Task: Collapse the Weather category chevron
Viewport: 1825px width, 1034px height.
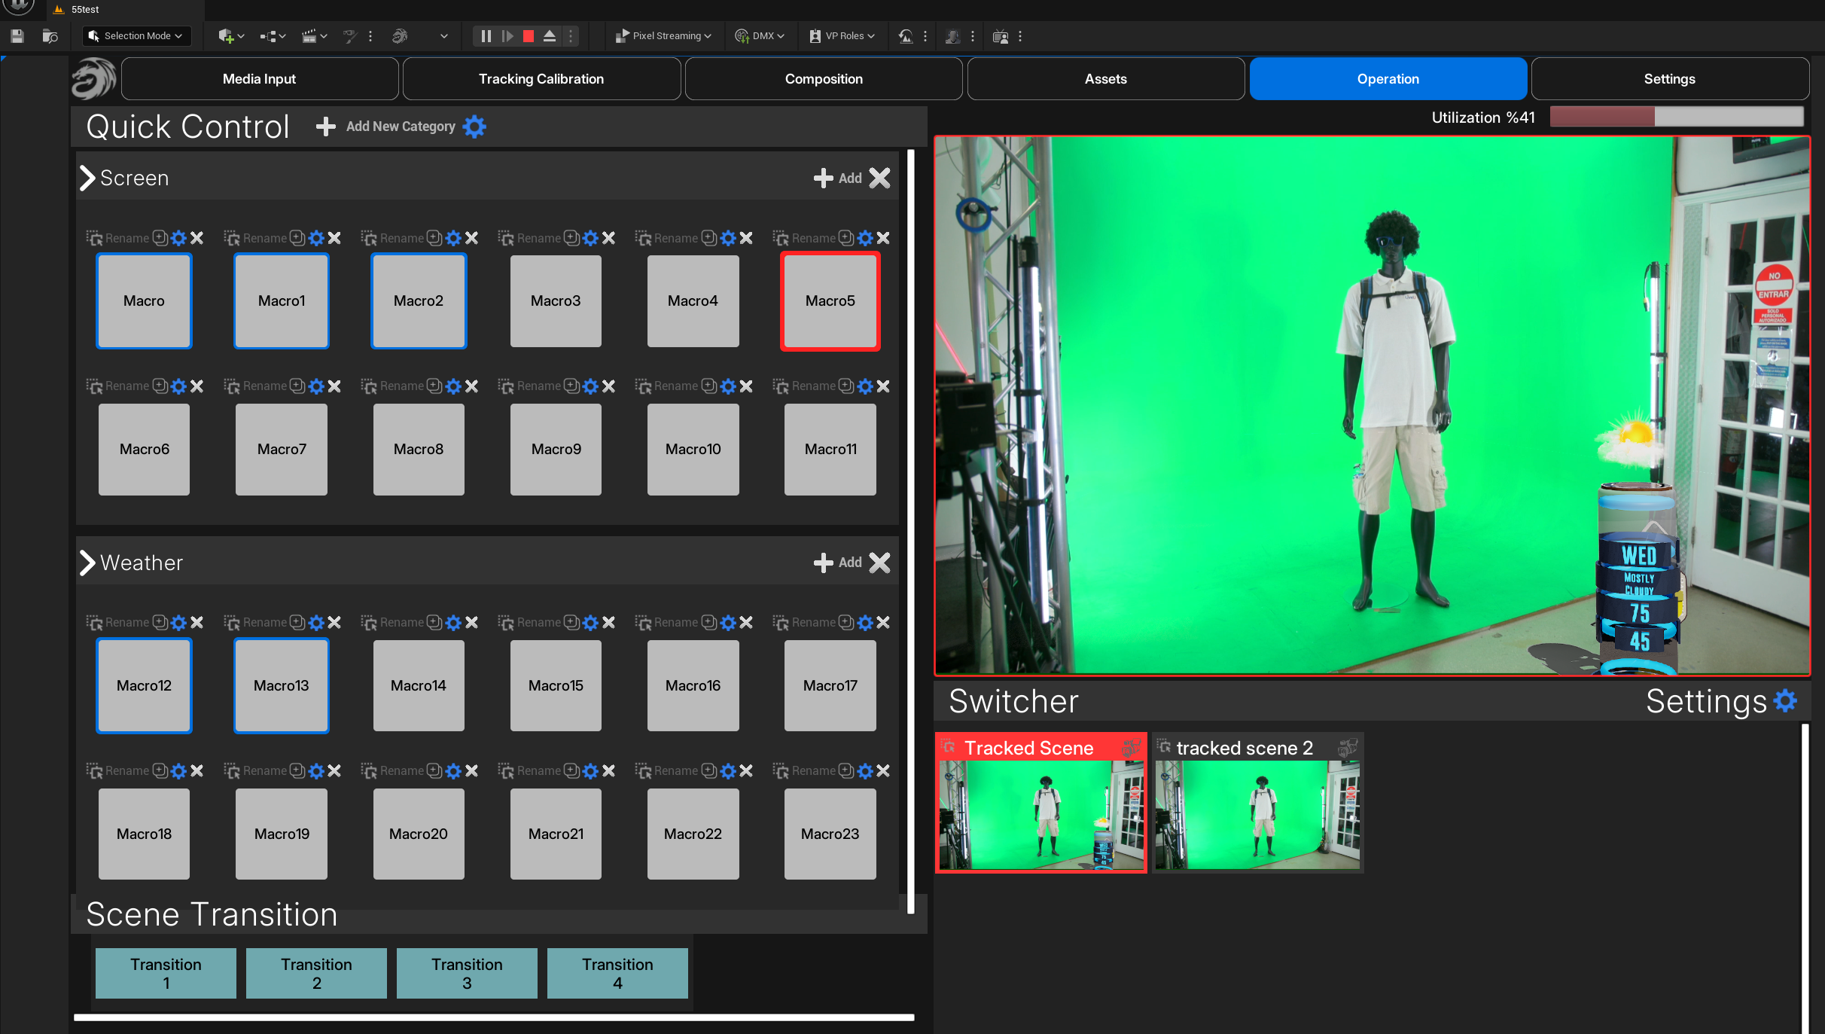Action: coord(87,563)
